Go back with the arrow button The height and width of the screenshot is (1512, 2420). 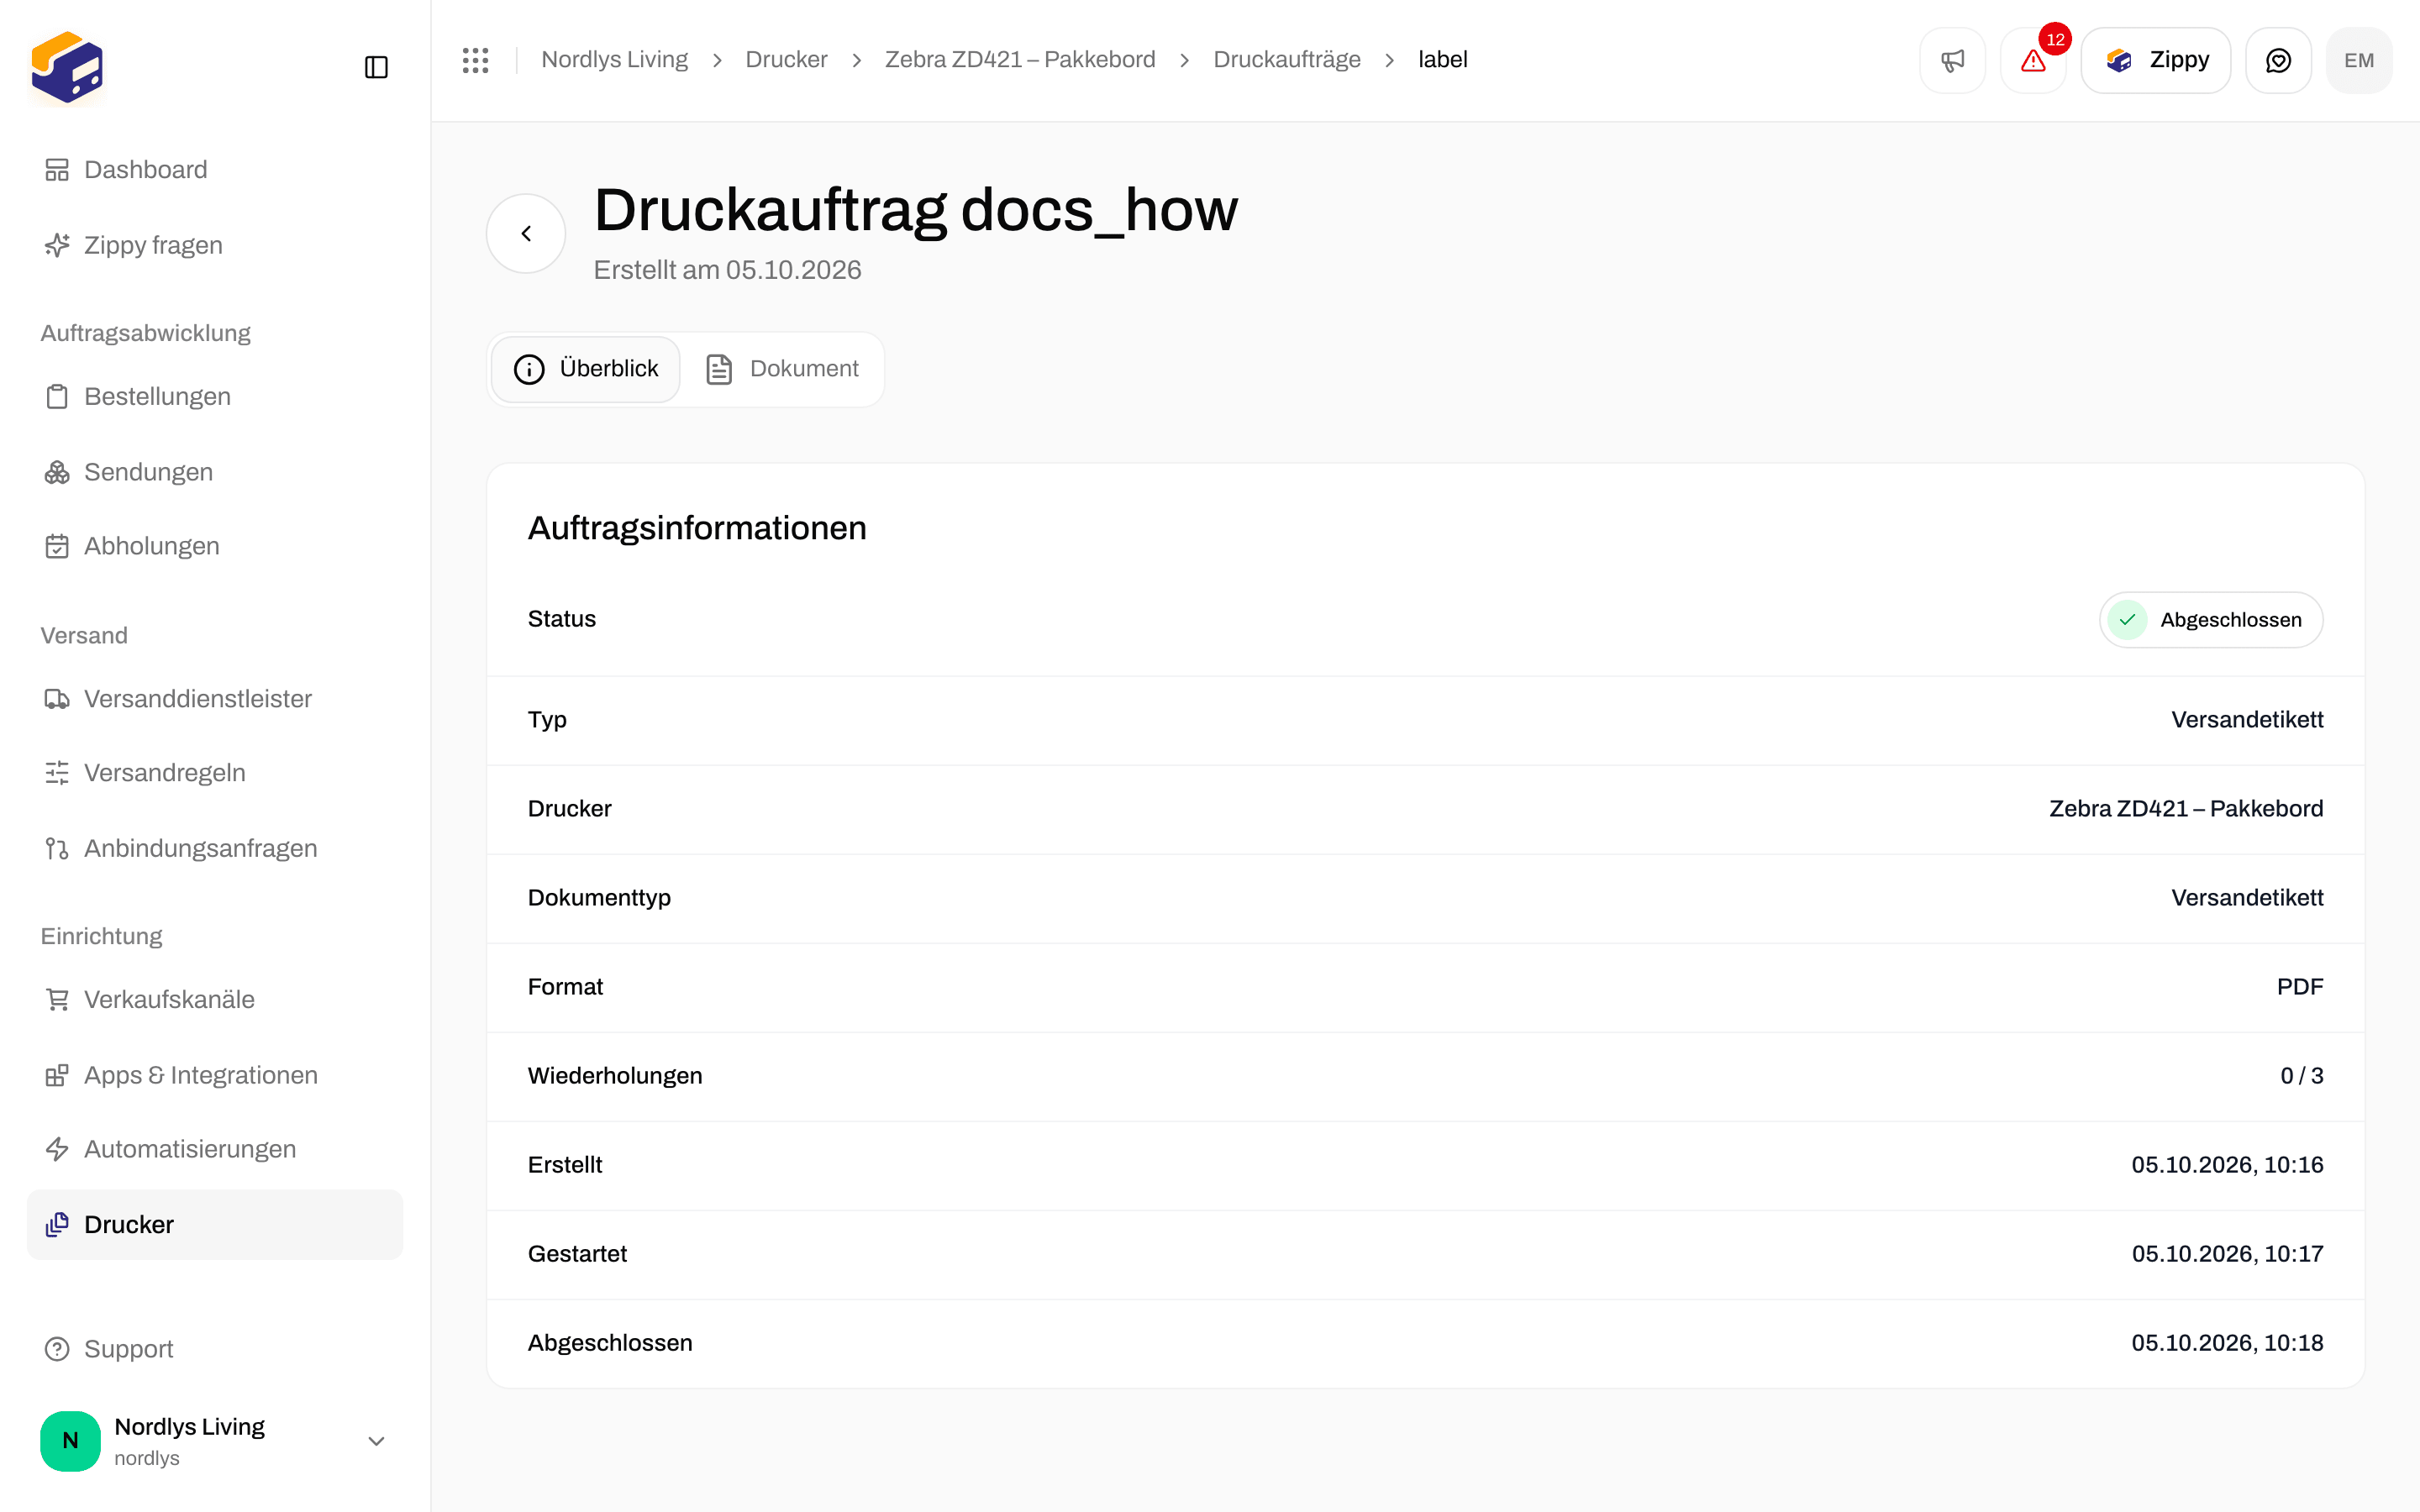(526, 233)
